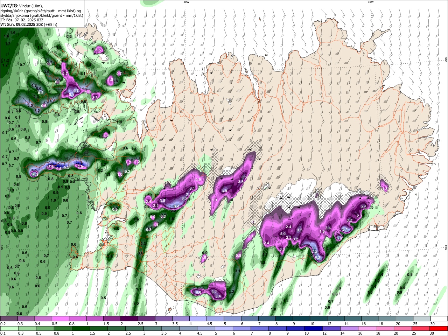
Task: Click the '6.0' precipitation value on the map
Action: (x=30, y=105)
